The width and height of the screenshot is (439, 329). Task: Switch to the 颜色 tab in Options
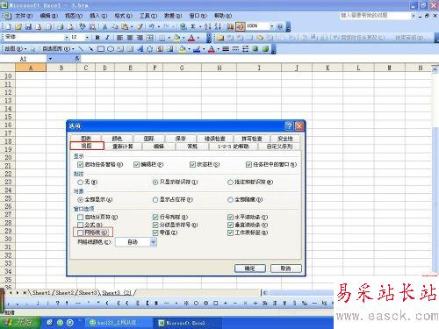click(117, 139)
